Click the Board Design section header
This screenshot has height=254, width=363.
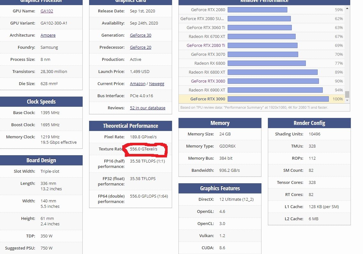click(x=41, y=160)
